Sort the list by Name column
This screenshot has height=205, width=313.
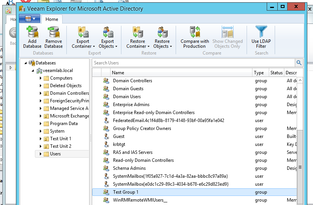[x=181, y=73]
